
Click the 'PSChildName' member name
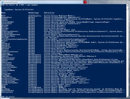pos(7,55)
